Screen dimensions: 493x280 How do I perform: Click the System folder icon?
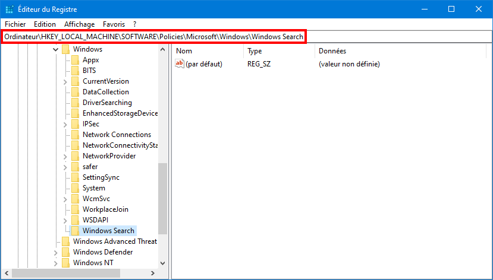point(75,188)
